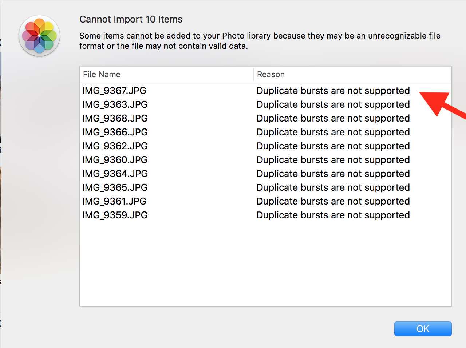Select the IMG_9365.JPG row

pyautogui.click(x=115, y=187)
